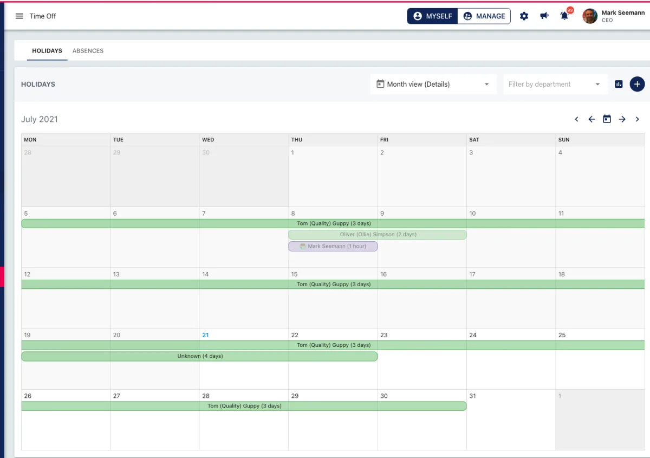
Task: Open the Unknown (4 days) holiday
Action: point(199,356)
